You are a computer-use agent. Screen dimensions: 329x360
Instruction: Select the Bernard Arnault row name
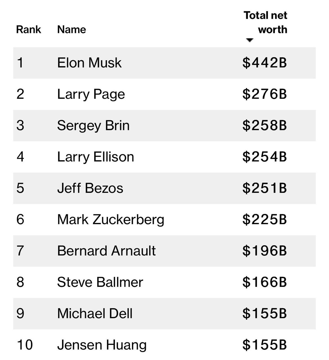106,251
